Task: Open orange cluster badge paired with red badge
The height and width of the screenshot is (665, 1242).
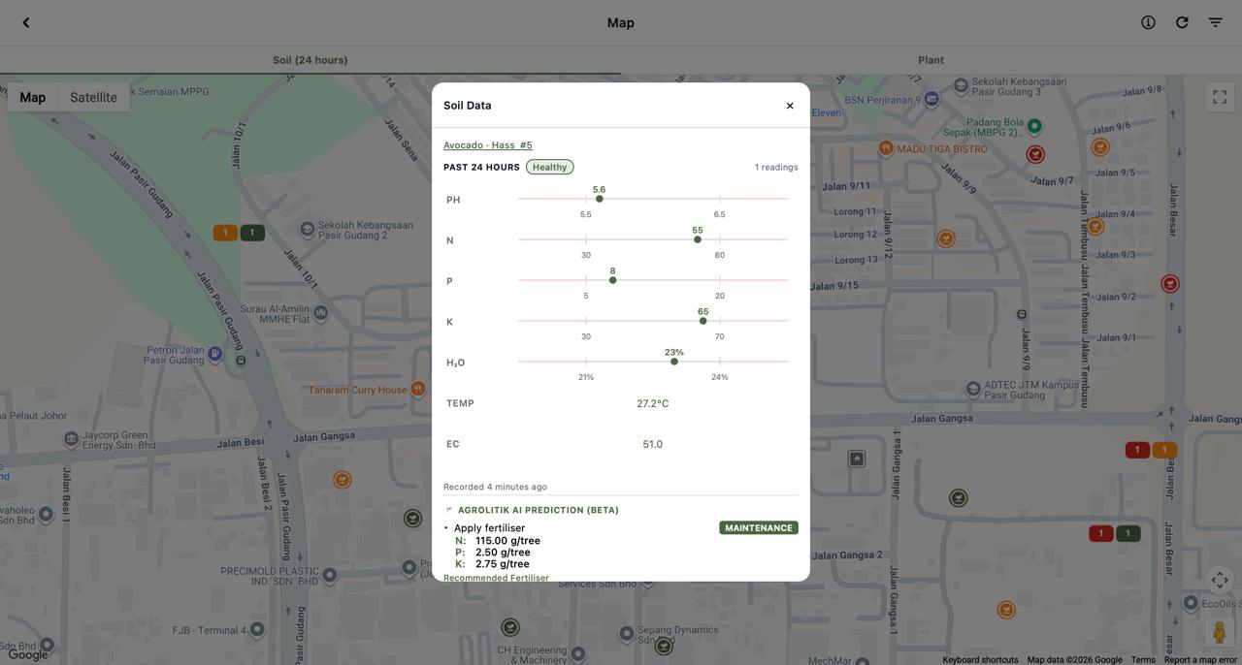Action: 1164,450
